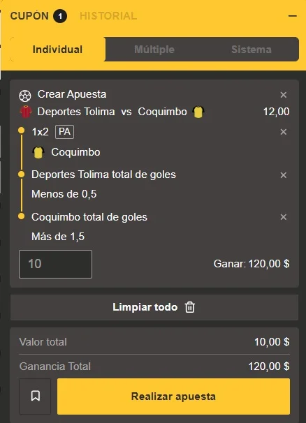This screenshot has width=306, height=423.
Task: Click the soccer ball icon beside Crear Apuesta
Action: pyautogui.click(x=25, y=96)
